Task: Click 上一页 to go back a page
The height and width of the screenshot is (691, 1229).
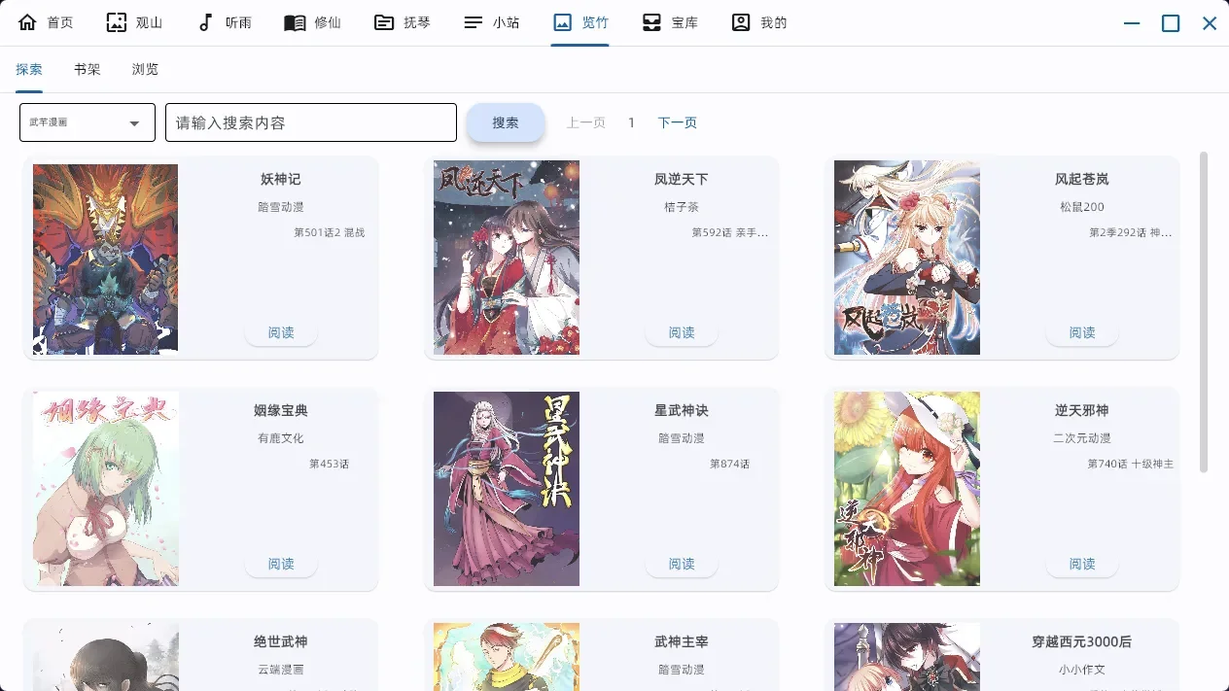Action: click(586, 121)
